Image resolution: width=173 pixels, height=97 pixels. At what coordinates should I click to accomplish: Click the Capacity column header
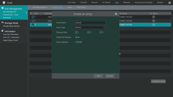tap(48, 13)
